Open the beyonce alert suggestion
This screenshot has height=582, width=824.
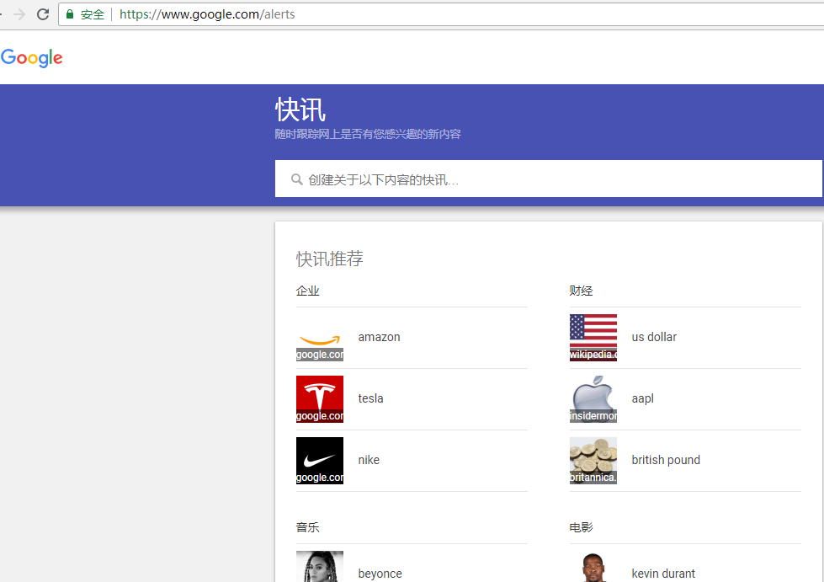(x=380, y=573)
